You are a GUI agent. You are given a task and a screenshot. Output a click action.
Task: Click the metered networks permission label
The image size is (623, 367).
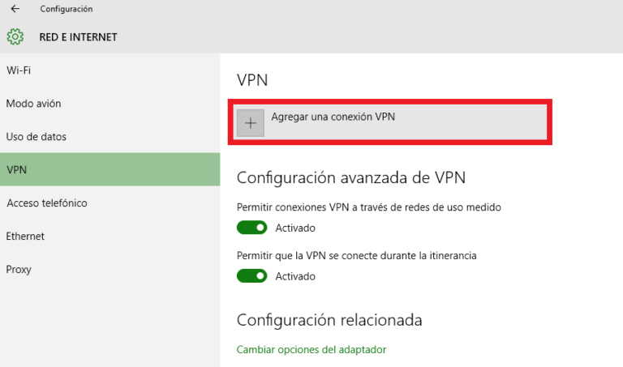pyautogui.click(x=368, y=207)
